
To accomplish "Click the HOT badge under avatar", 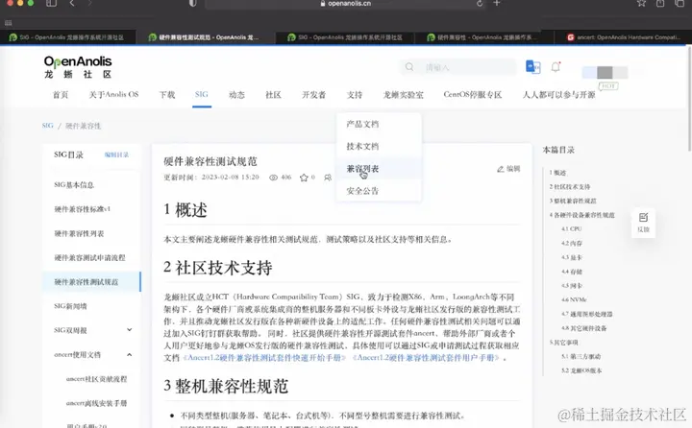I will tap(608, 85).
